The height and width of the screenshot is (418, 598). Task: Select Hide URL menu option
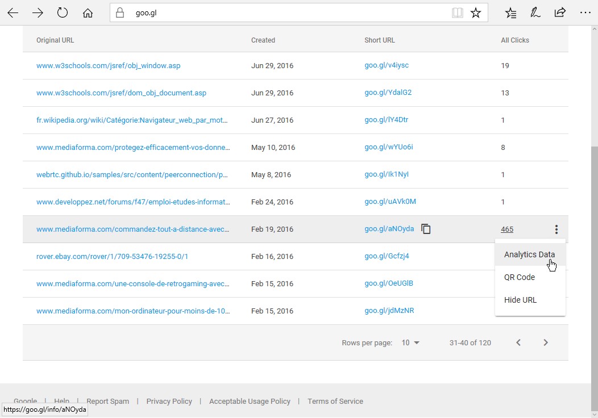tap(520, 300)
